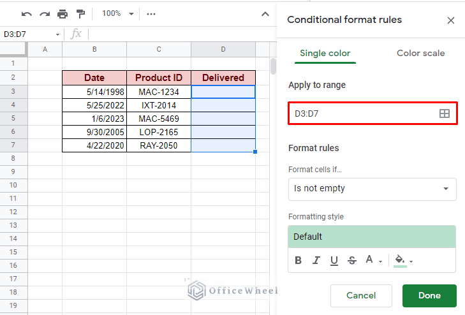The image size is (465, 315).
Task: Click the blue fill handle at D7
Action: pos(255,152)
